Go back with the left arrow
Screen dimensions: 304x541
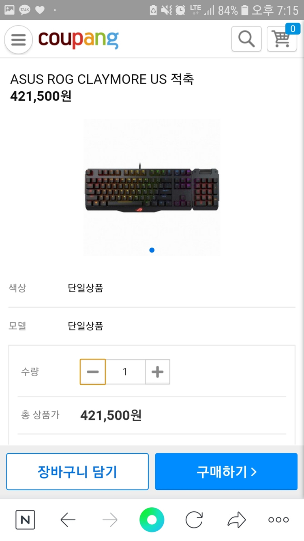(68, 520)
